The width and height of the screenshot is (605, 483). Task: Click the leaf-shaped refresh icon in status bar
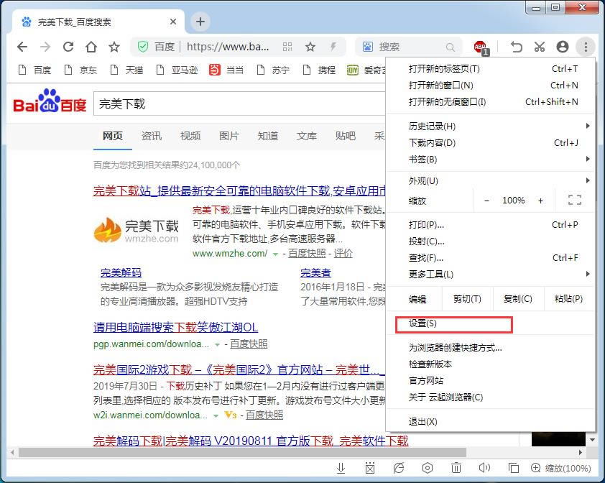(399, 468)
